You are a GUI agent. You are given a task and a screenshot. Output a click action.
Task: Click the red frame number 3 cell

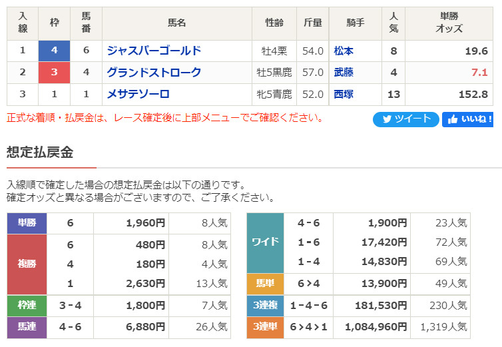point(54,73)
